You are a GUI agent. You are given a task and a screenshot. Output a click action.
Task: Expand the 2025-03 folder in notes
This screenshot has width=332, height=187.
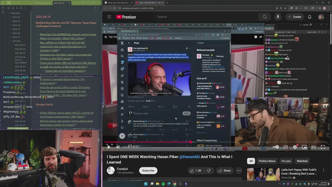16,21
